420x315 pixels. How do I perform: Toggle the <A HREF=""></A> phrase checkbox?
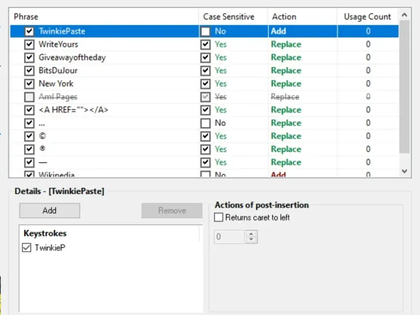coord(29,110)
